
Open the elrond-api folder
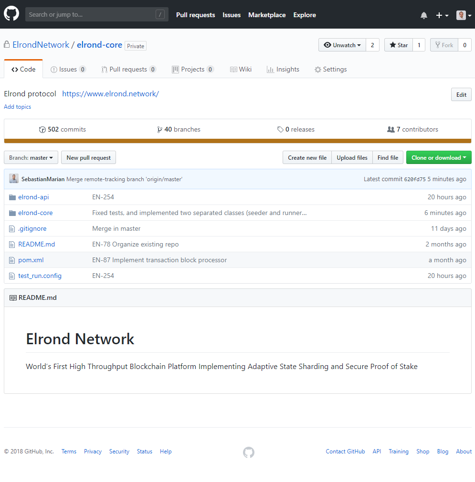(x=33, y=197)
